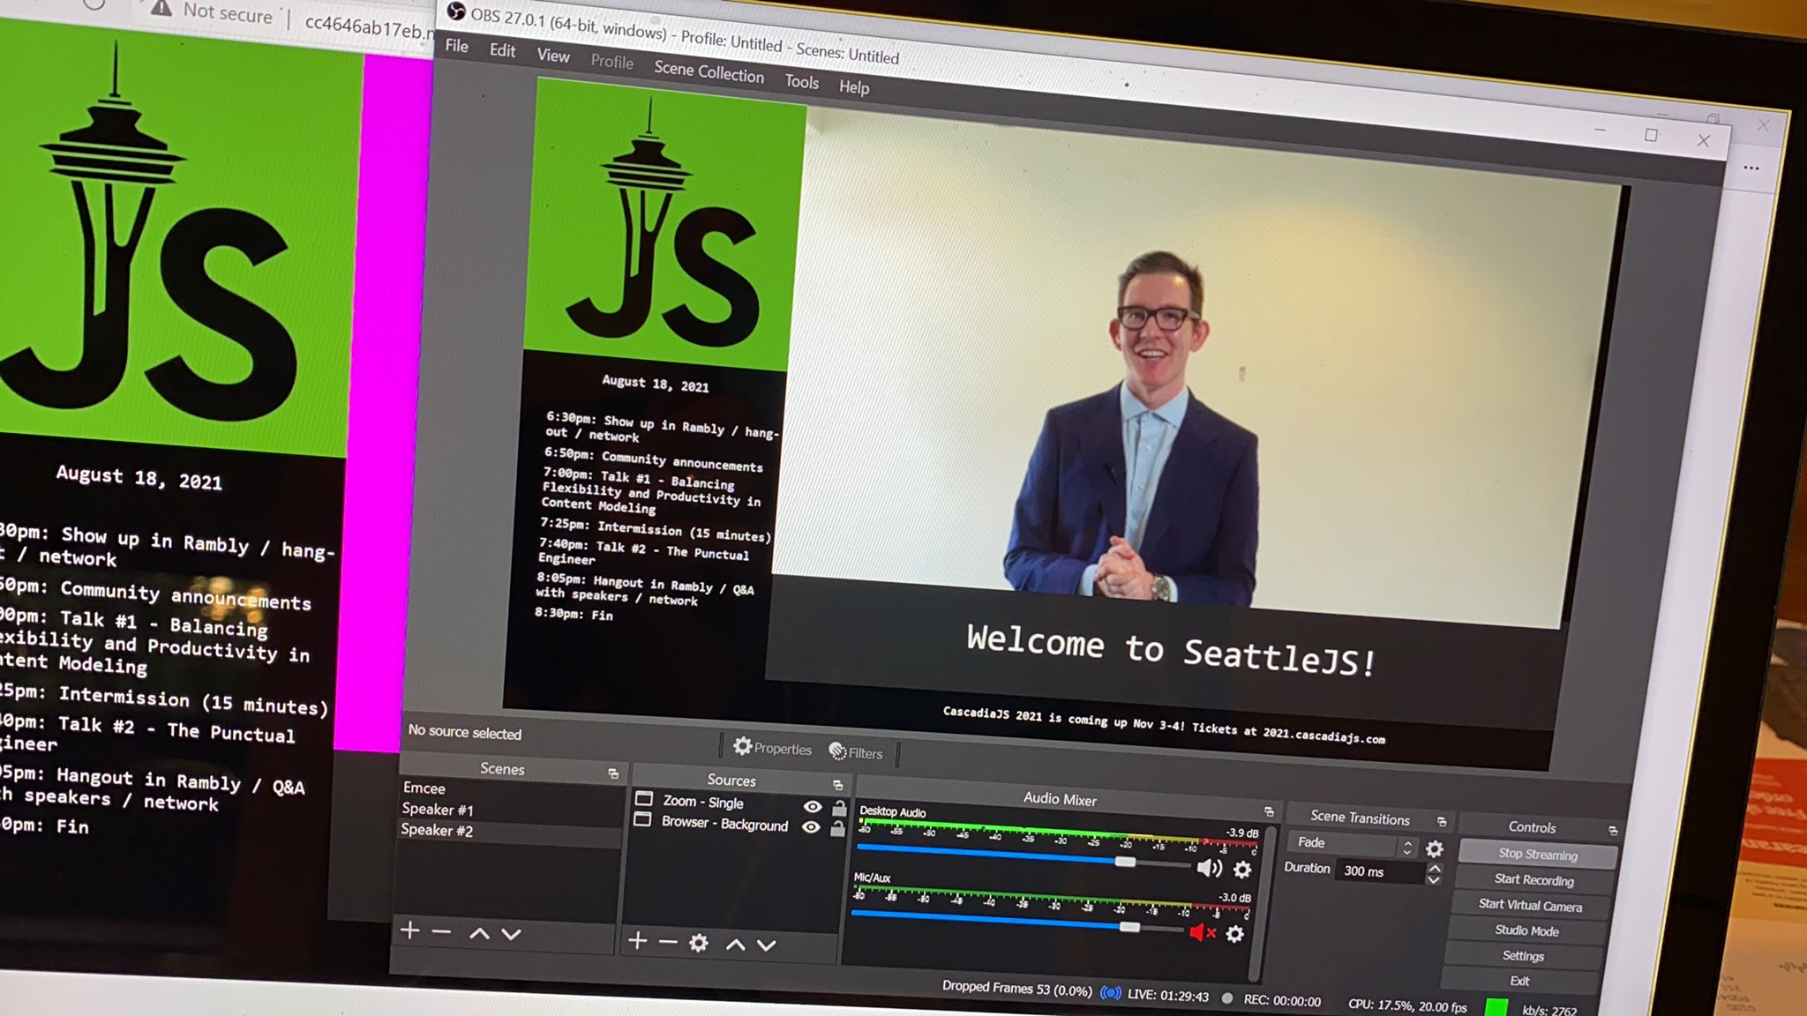
Task: Open the Profile menu in OBS
Action: coord(611,62)
